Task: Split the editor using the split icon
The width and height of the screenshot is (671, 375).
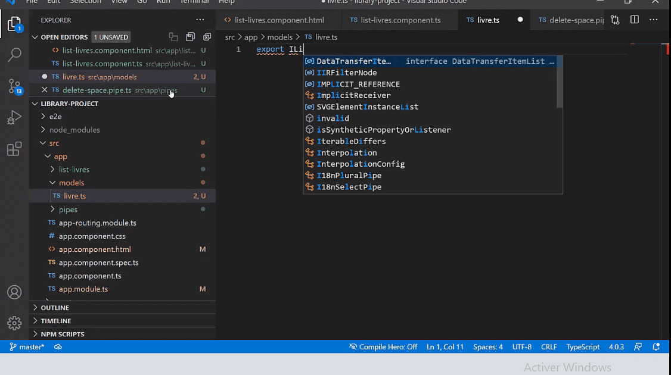Action: [633, 20]
